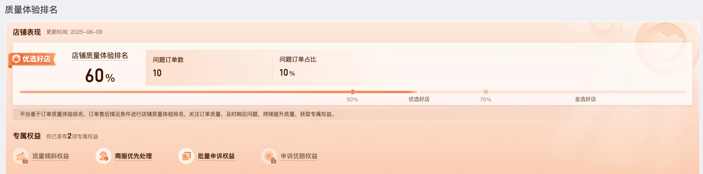Click the 流量倾斜权益 locked chart icon
This screenshot has height=174, width=703.
21,156
